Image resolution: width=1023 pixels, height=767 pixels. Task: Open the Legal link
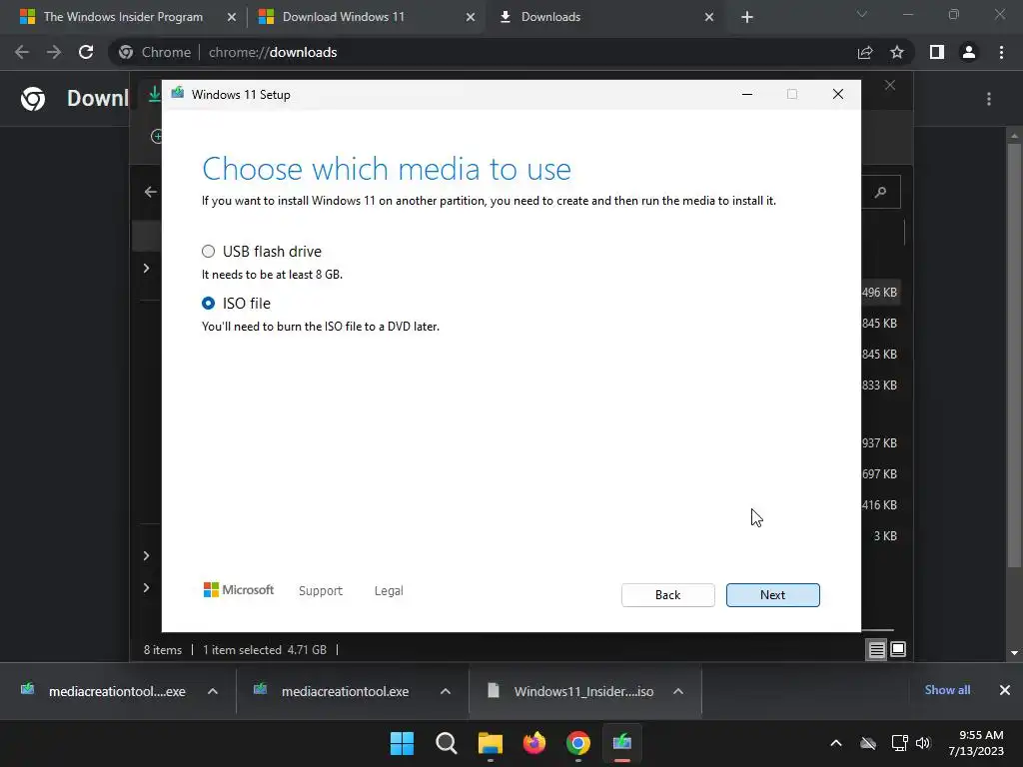[389, 591]
